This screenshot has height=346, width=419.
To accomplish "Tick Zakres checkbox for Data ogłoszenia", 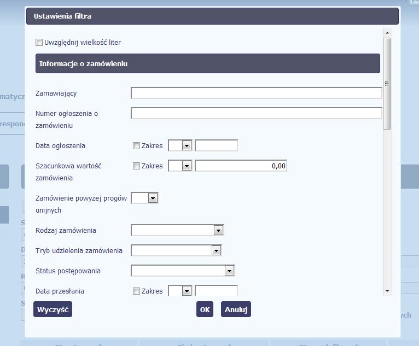I will click(136, 146).
